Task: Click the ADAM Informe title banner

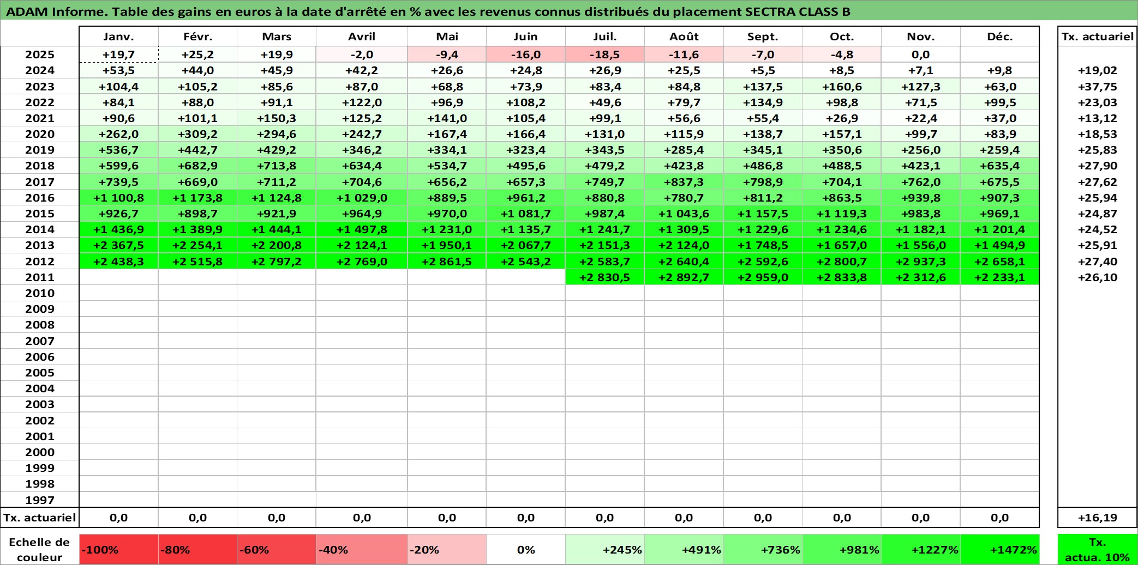Action: [569, 11]
